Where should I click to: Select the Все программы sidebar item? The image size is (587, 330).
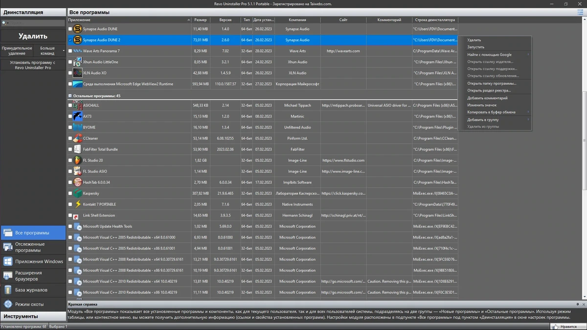[33, 233]
